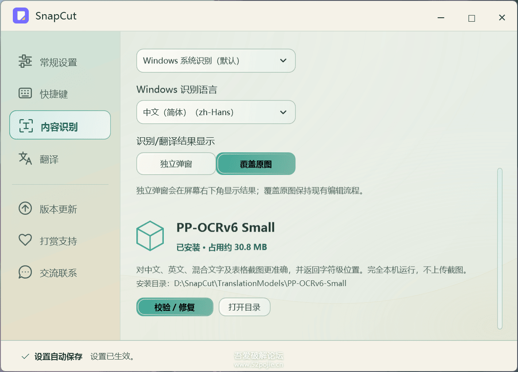518x372 pixels.
Task: Click the vertical scrollbar of the settings panel
Action: pos(500,249)
